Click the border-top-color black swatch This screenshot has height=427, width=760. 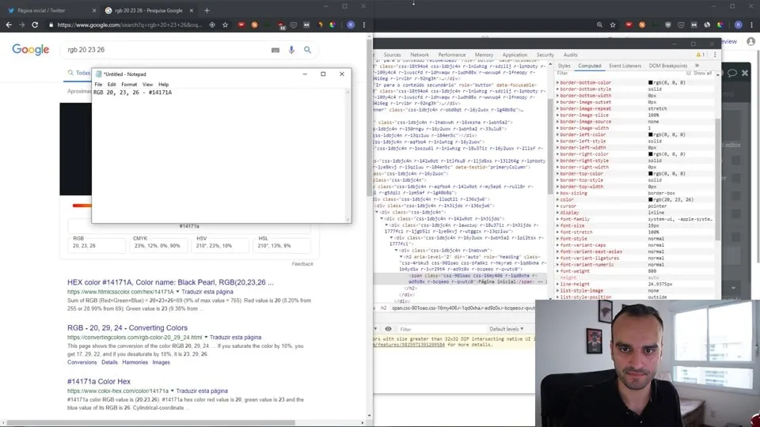tap(651, 173)
